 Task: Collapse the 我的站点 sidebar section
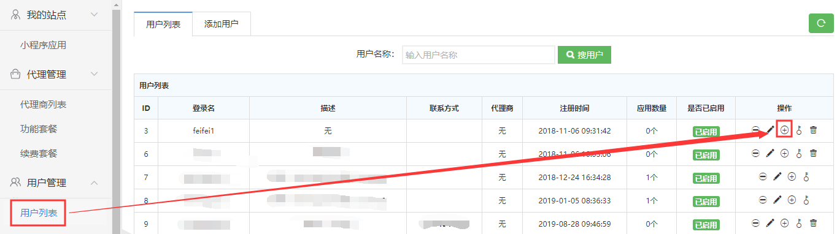(x=94, y=14)
